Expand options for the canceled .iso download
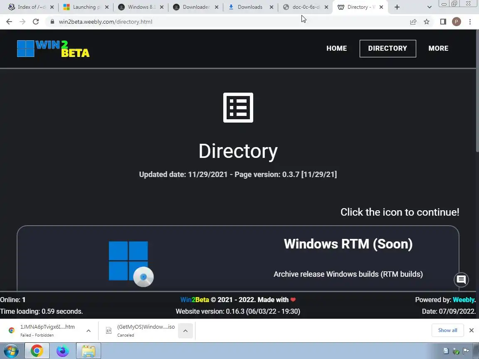This screenshot has width=479, height=359. point(185,331)
